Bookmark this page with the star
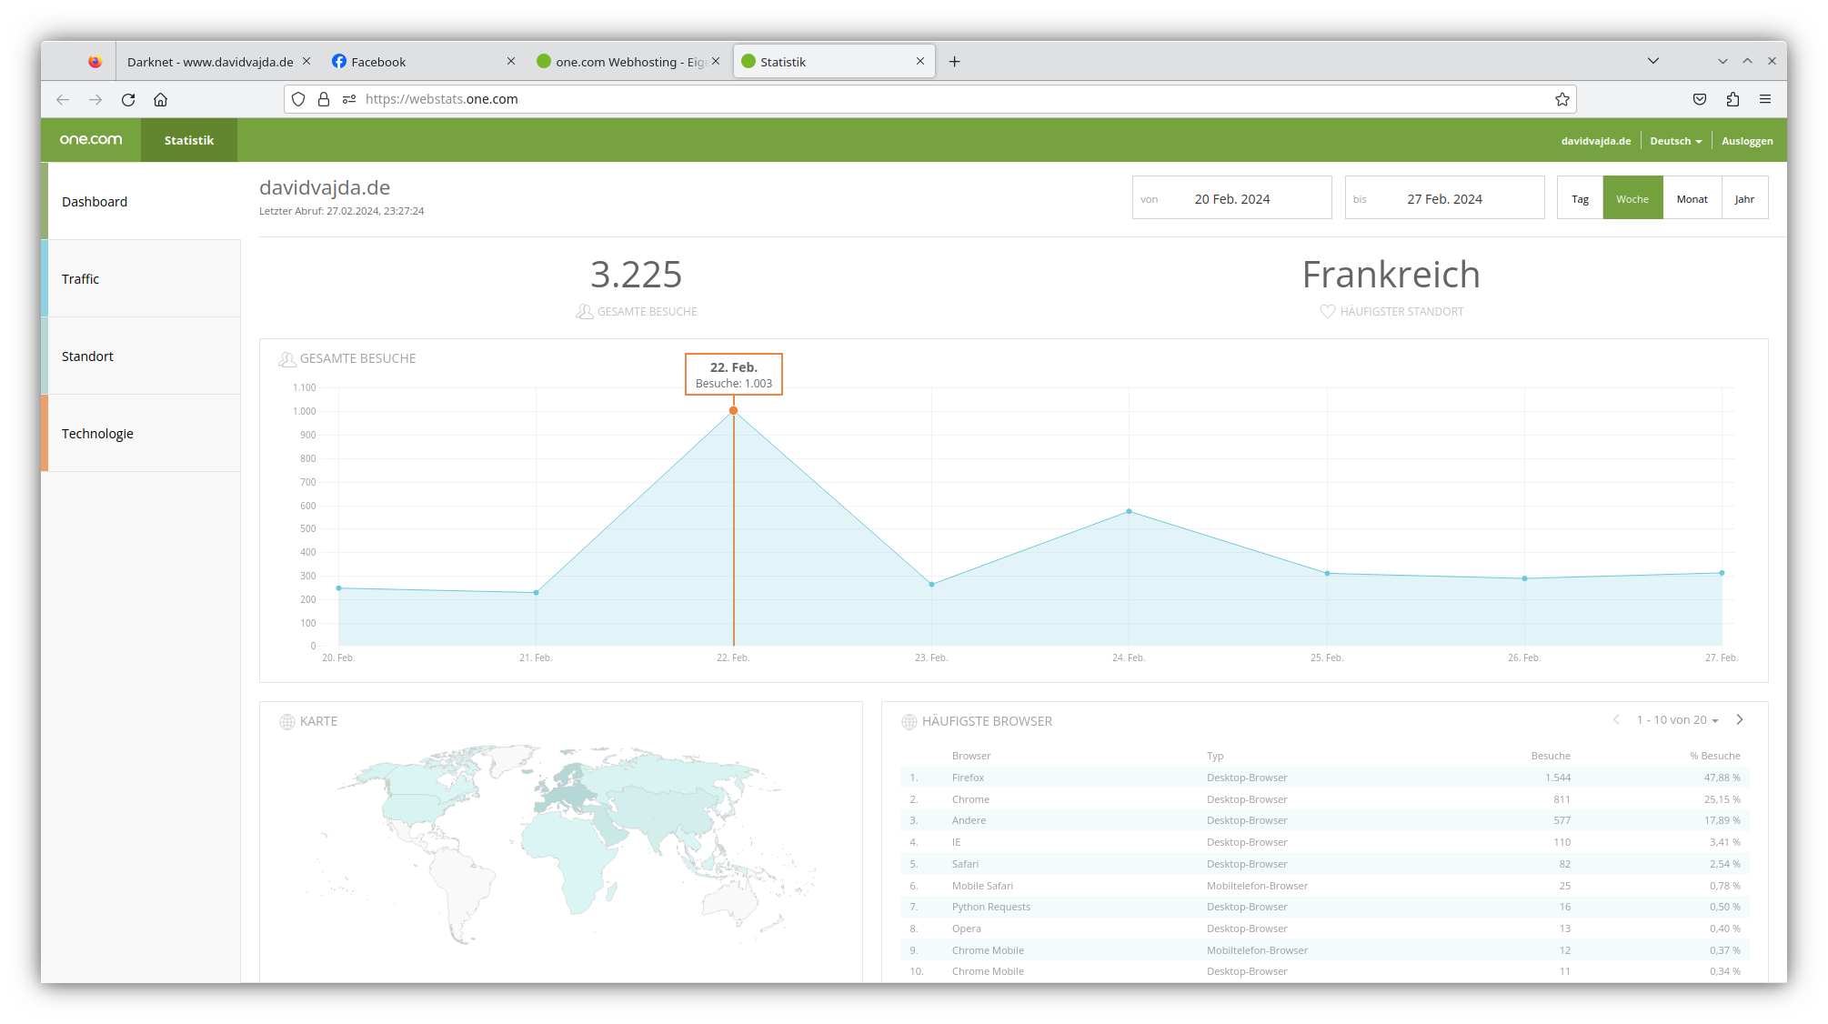 pos(1562,99)
